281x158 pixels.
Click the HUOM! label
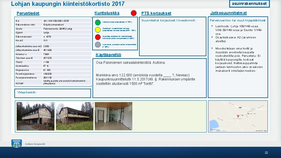click(19, 83)
